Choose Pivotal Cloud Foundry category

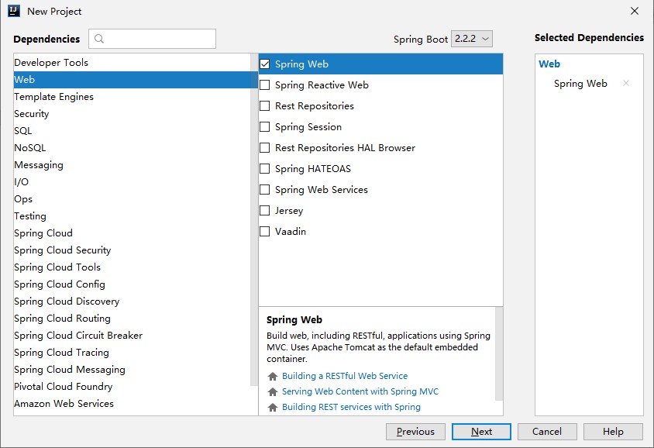click(132, 387)
